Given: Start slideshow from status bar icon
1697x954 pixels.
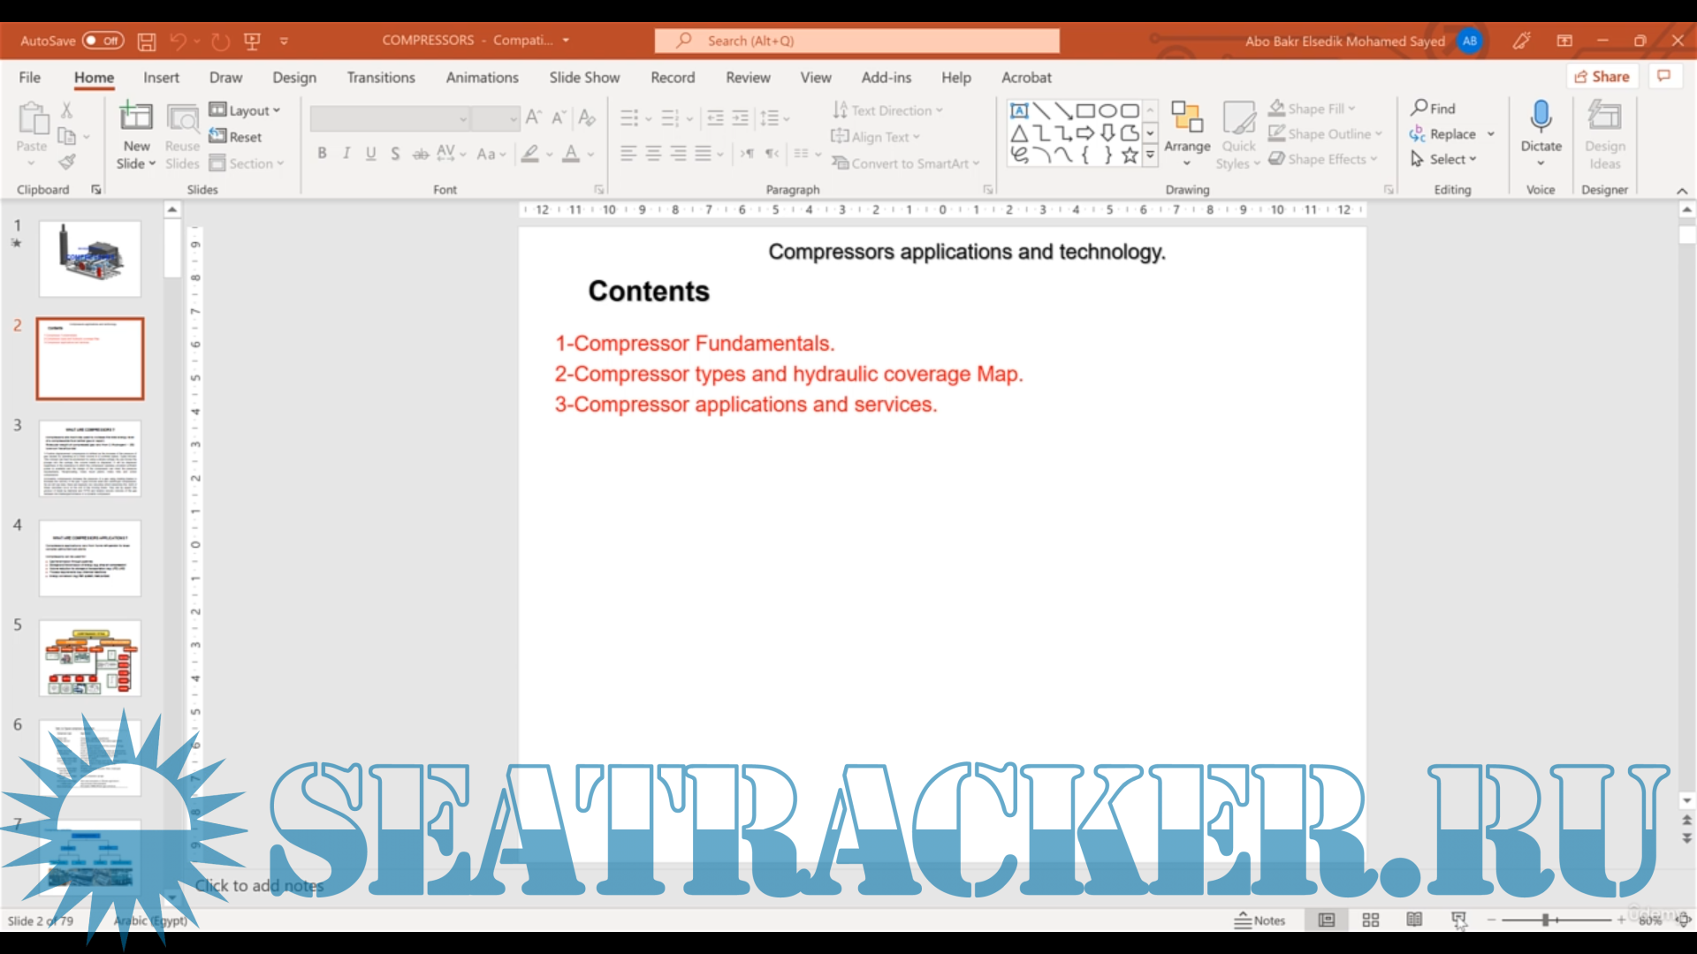Looking at the screenshot, I should point(1458,920).
